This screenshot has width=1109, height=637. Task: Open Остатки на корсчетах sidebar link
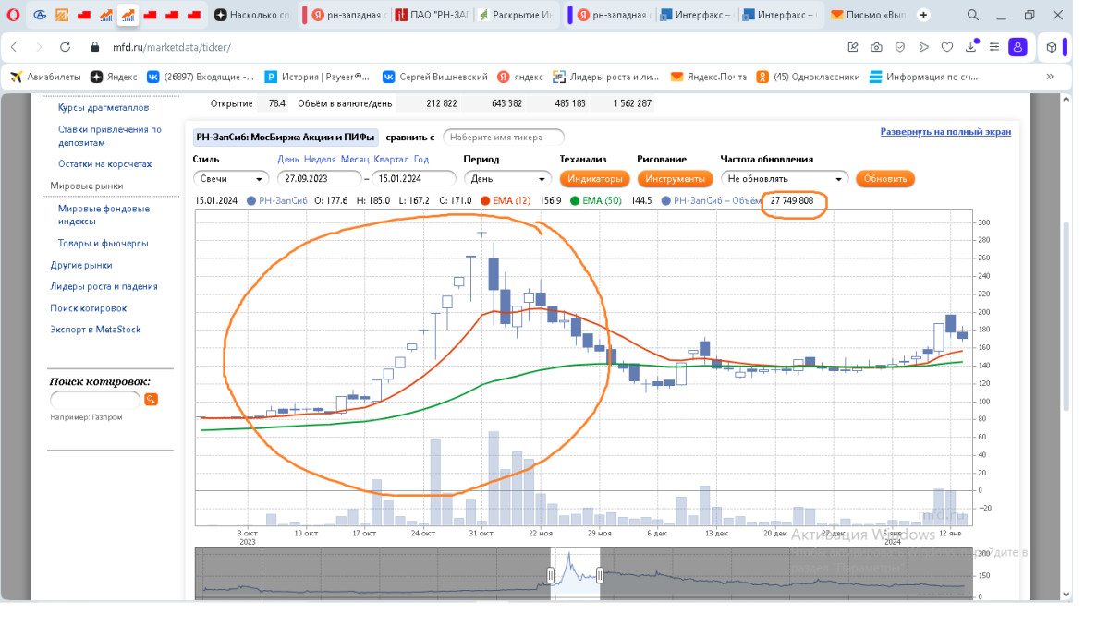tap(104, 163)
